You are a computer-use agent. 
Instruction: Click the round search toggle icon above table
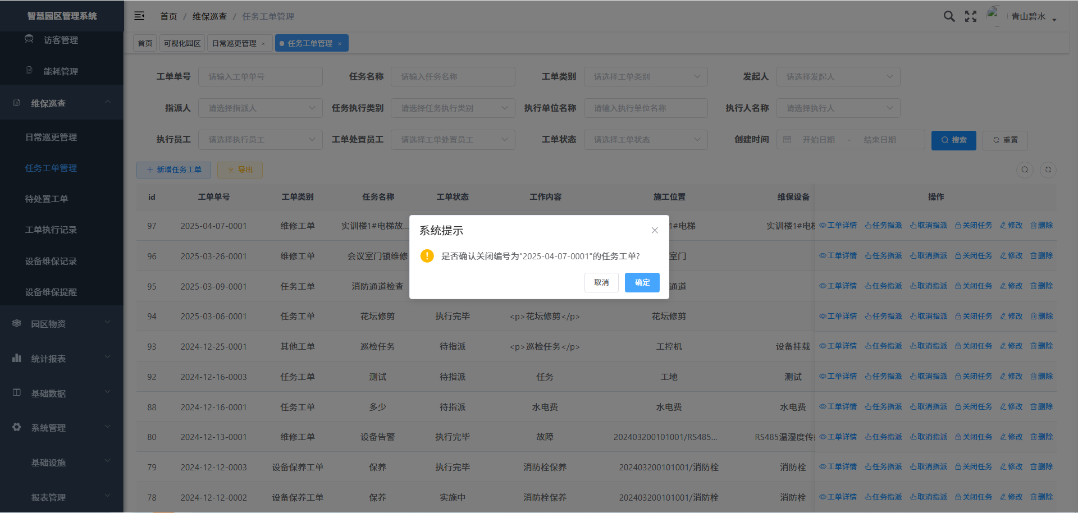1025,170
